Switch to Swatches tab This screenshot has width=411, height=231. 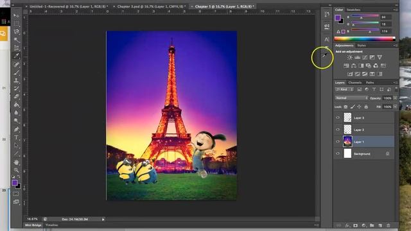[353, 10]
